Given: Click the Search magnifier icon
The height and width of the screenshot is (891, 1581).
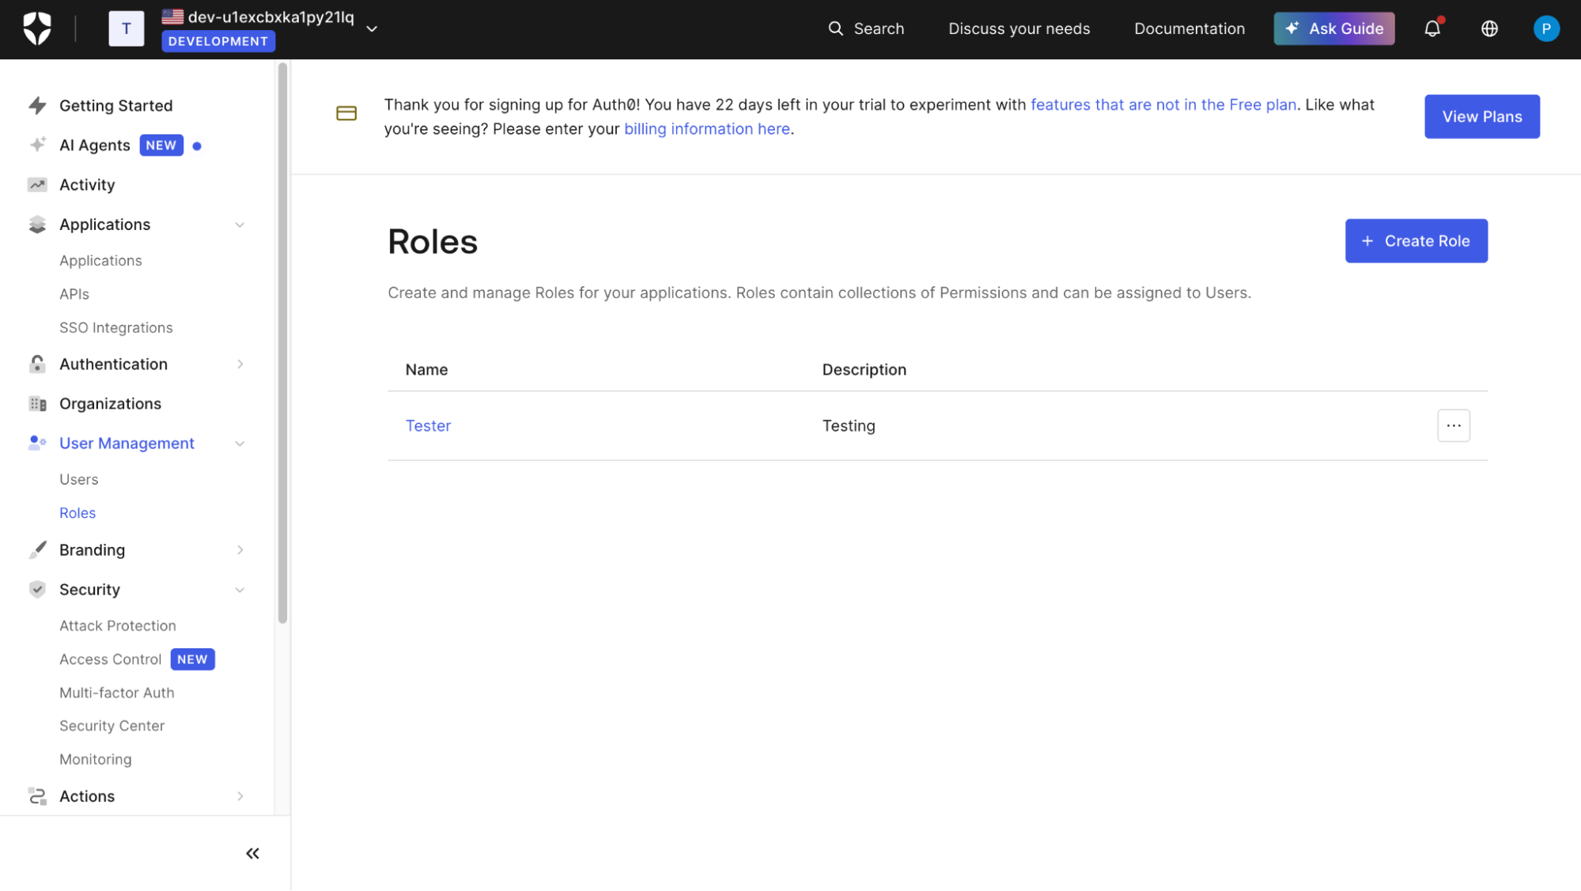Looking at the screenshot, I should coord(835,29).
